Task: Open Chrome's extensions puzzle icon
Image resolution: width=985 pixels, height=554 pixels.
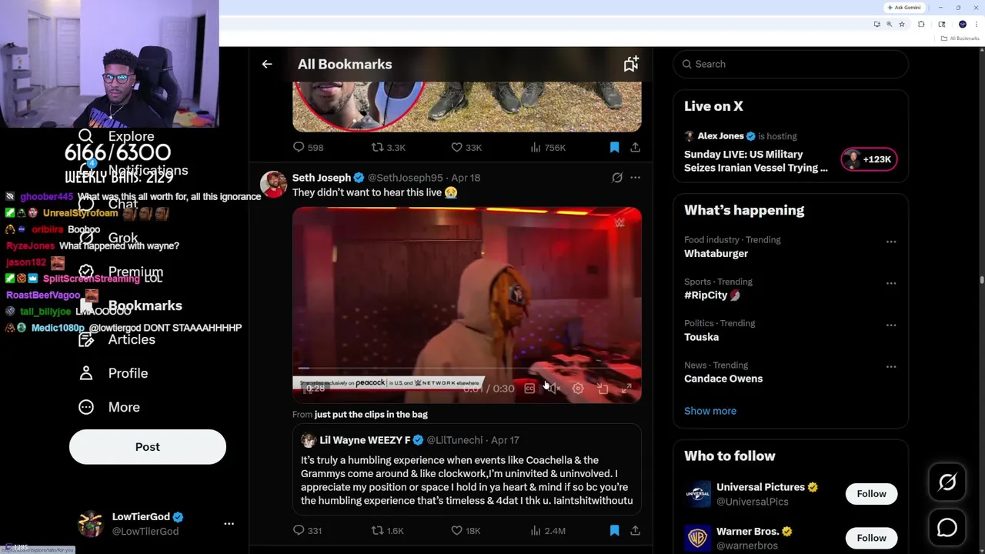Action: pos(921,25)
